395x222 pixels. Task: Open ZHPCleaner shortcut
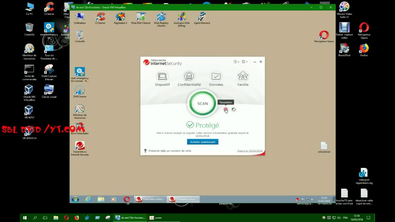click(x=80, y=92)
